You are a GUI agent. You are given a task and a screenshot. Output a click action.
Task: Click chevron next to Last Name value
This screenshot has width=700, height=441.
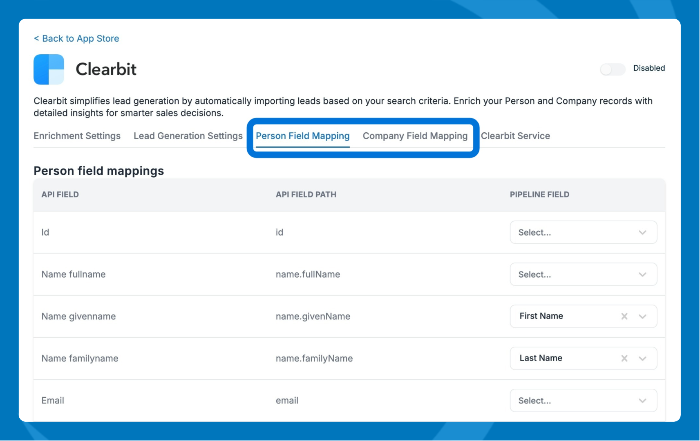[x=642, y=359]
